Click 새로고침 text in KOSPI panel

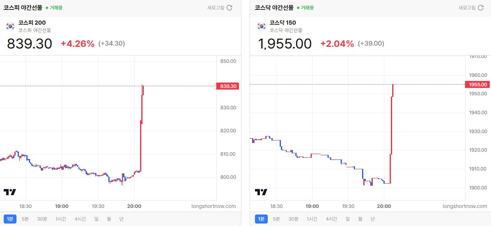[x=216, y=8]
